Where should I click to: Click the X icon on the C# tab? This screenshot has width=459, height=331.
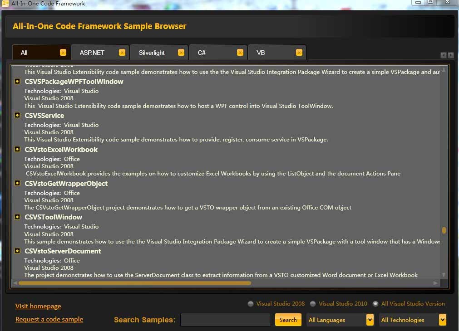(240, 53)
